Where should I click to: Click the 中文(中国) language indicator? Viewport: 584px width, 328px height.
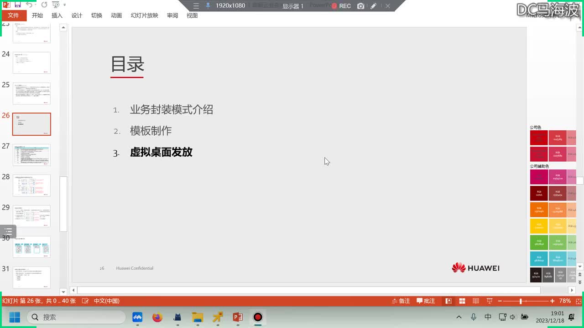pos(107,301)
